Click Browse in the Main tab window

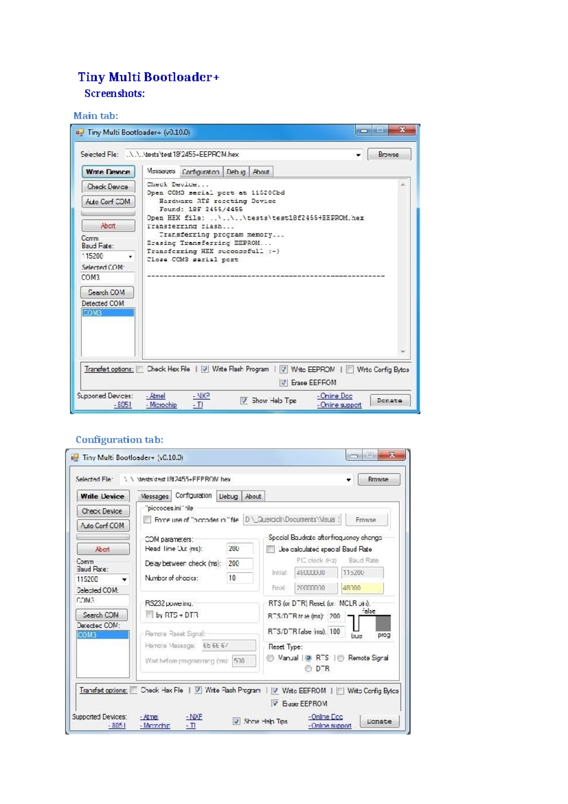(x=389, y=155)
